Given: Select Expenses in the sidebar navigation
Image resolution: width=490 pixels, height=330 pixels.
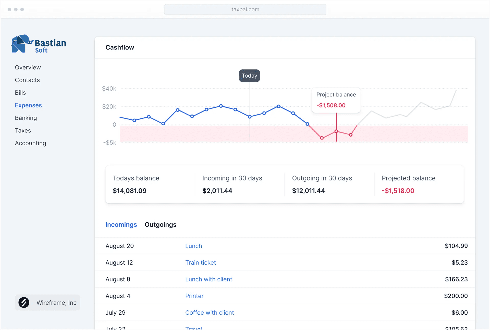Looking at the screenshot, I should tap(28, 105).
